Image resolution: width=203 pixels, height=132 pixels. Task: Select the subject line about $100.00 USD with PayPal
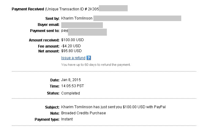[x=113, y=107]
